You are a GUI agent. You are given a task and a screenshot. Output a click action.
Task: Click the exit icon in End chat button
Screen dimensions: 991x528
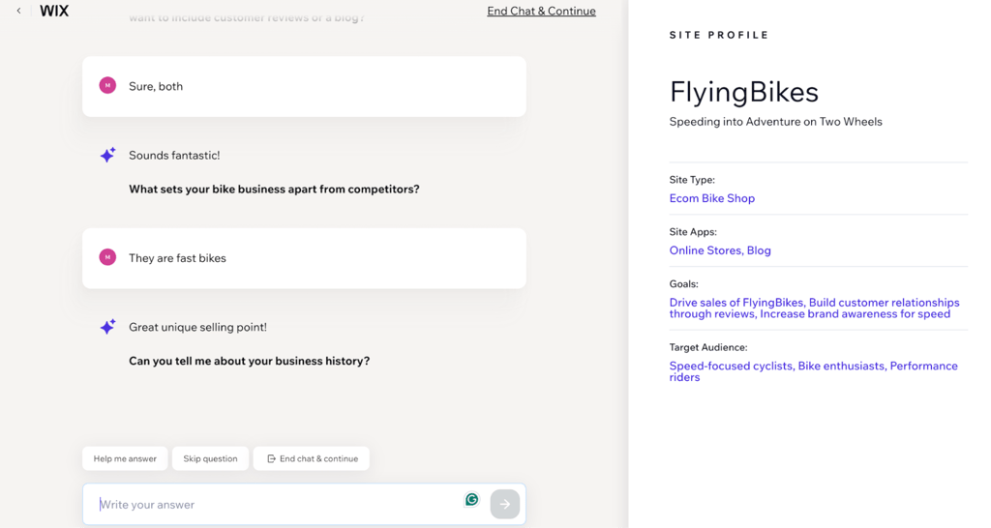(271, 458)
